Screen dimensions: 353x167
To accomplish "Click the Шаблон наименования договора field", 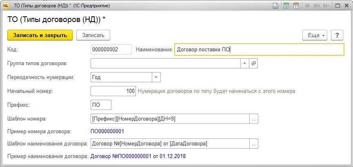I will (170, 144).
